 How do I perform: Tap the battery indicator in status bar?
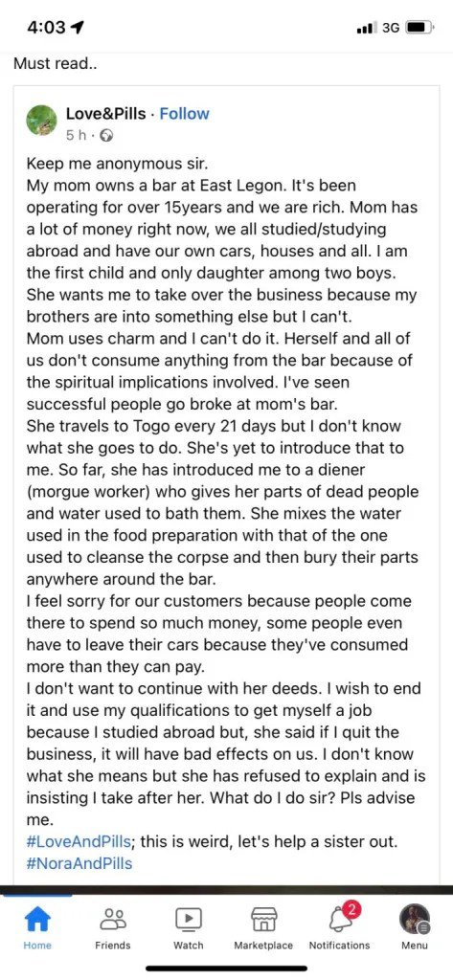419,28
